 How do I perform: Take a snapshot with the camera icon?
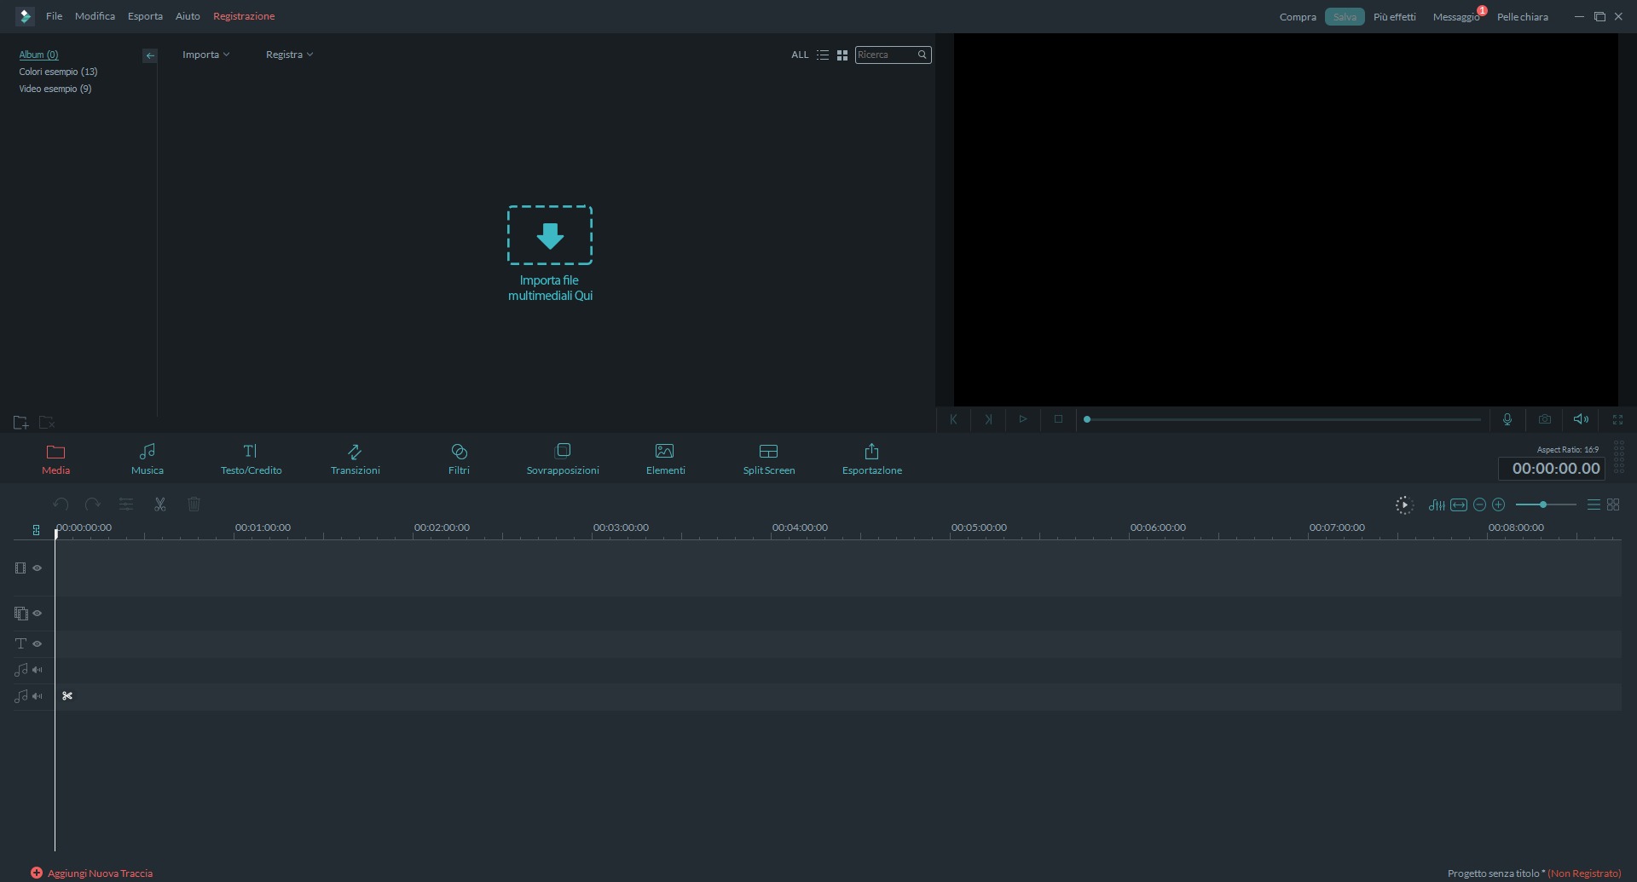point(1544,419)
